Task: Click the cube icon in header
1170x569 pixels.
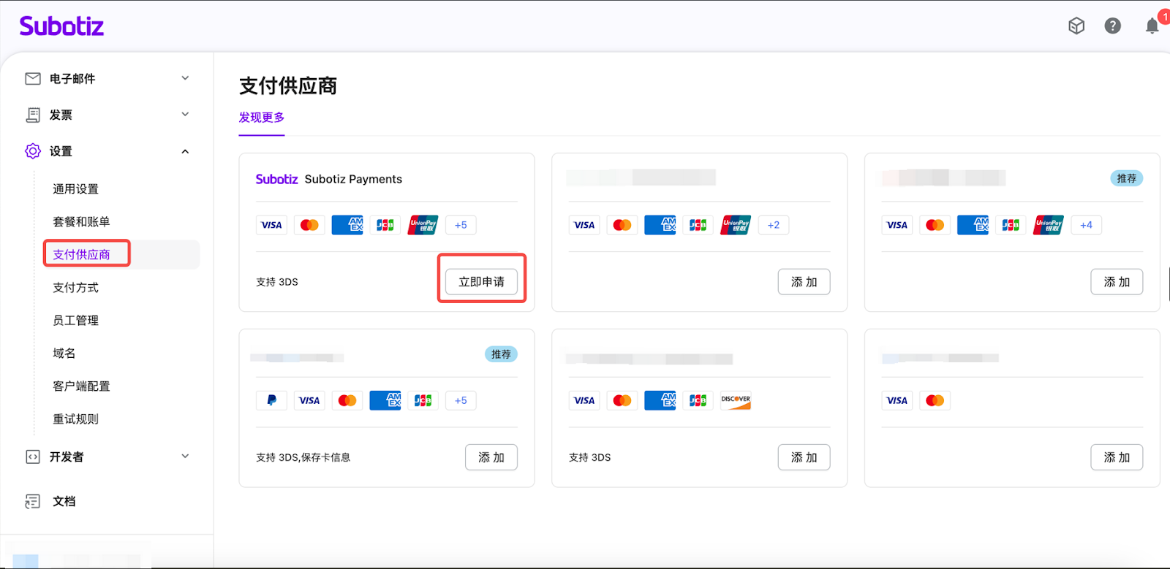Action: tap(1076, 26)
